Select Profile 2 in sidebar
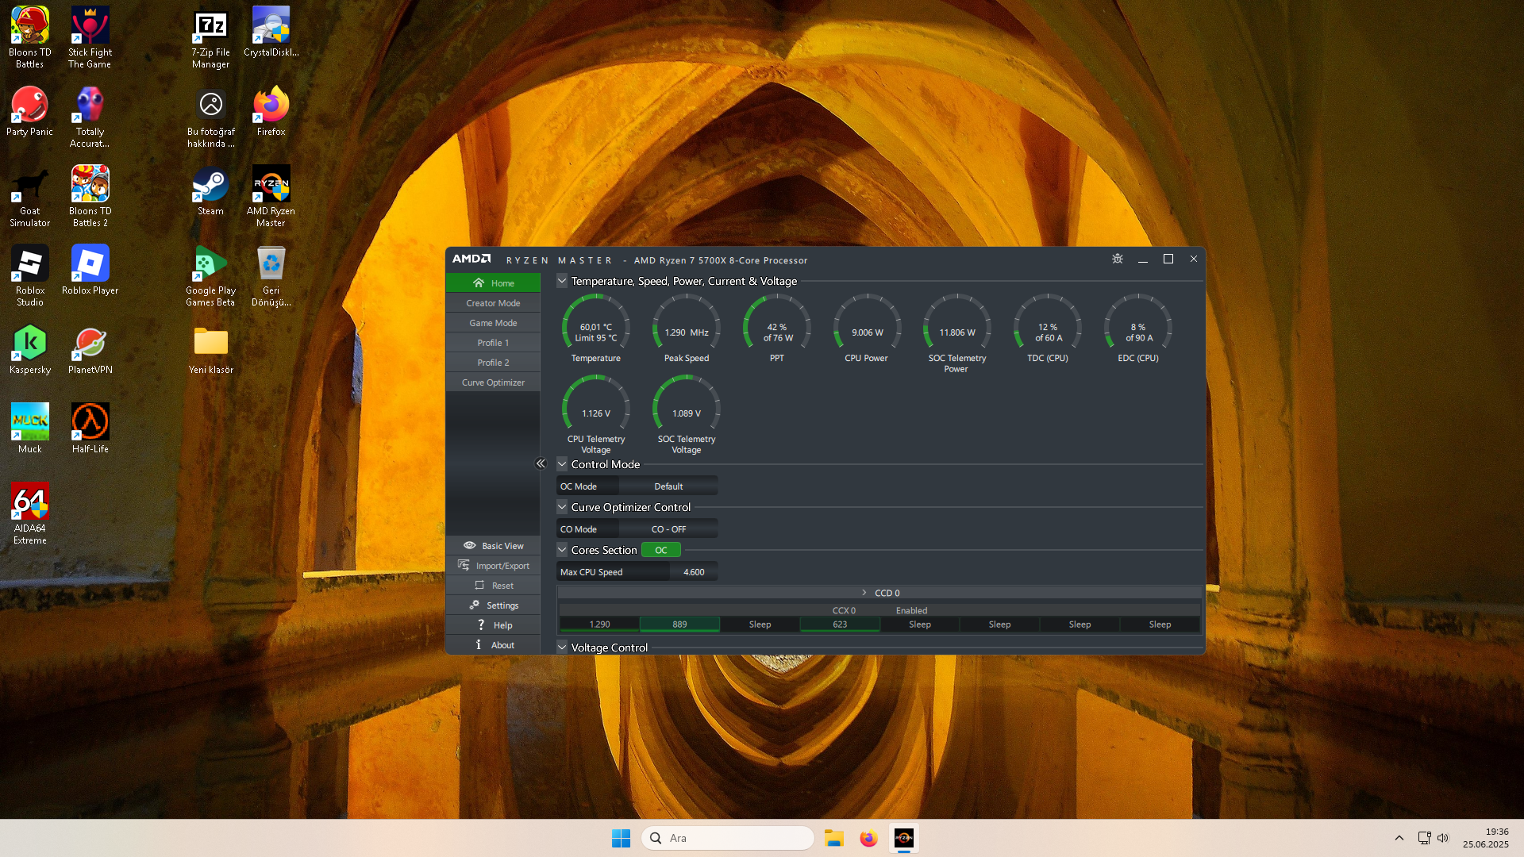Image resolution: width=1524 pixels, height=857 pixels. coord(493,363)
